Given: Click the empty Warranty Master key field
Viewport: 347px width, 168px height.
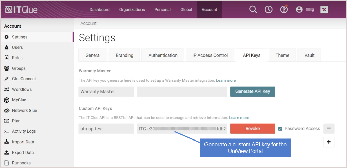Looking at the screenshot, I should pos(182,91).
